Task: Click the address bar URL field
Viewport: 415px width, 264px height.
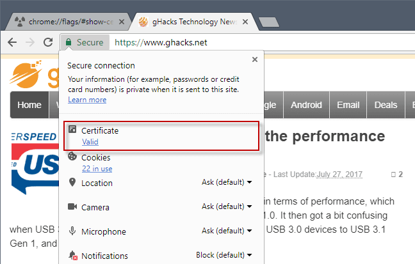Action: (262, 42)
